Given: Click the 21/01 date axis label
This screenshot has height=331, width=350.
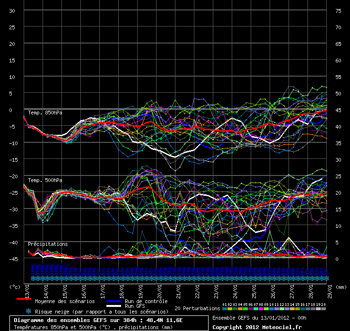Looking at the screenshot, I should 179,291.
